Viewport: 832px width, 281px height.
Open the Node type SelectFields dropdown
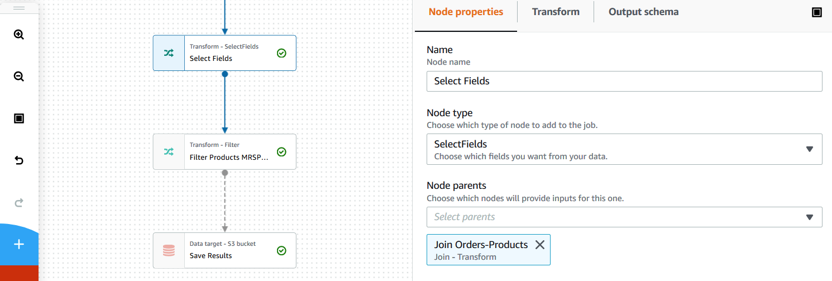click(x=624, y=149)
